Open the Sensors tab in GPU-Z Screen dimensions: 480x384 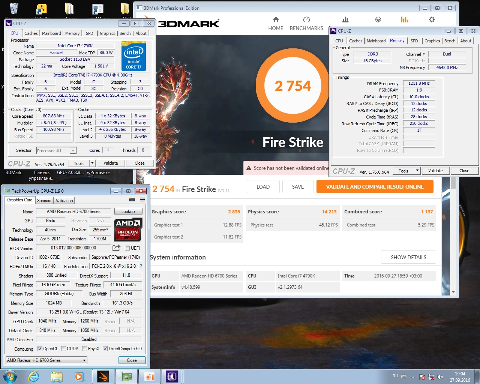(44, 201)
